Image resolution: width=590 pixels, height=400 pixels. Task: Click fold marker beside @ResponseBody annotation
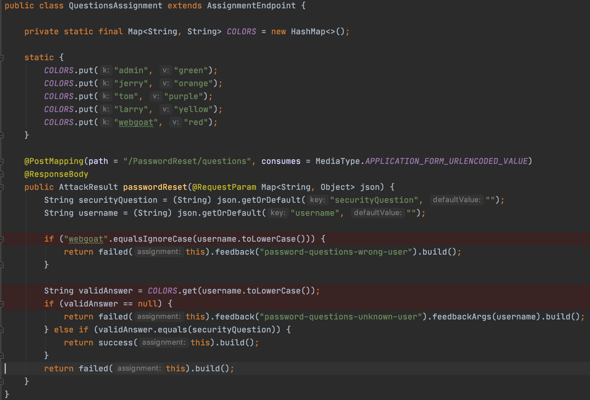click(x=2, y=174)
